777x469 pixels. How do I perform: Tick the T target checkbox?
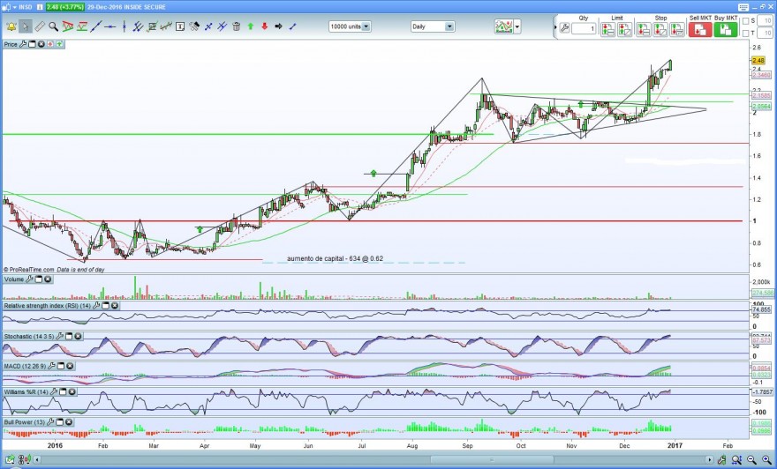coord(745,33)
